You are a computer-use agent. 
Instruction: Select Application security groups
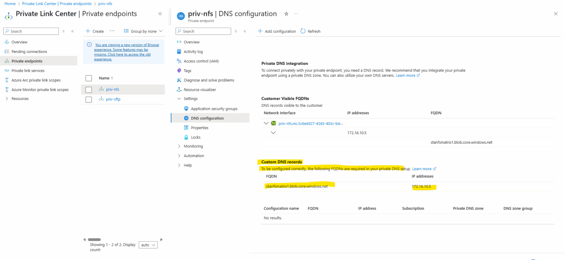coord(213,108)
